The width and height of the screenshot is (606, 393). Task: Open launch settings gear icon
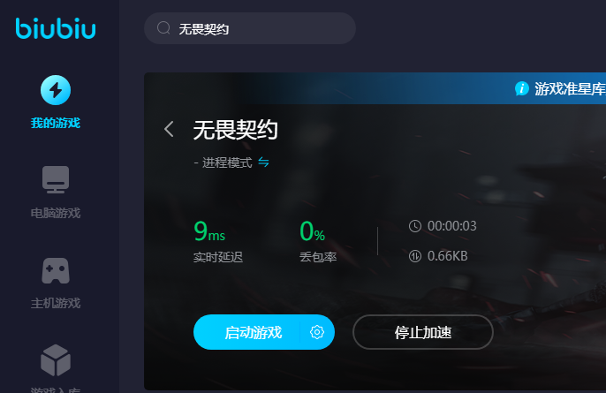(x=317, y=332)
